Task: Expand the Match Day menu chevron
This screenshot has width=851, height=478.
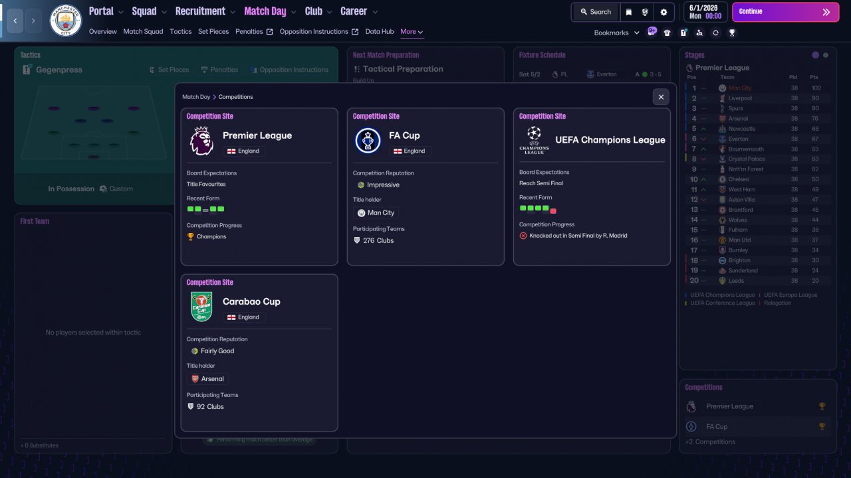Action: pyautogui.click(x=293, y=12)
